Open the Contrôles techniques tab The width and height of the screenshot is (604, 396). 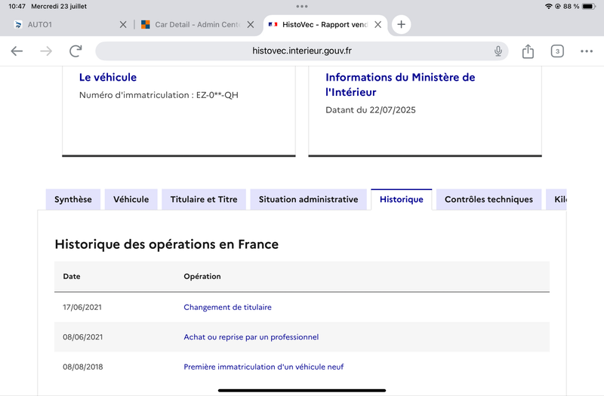point(488,200)
